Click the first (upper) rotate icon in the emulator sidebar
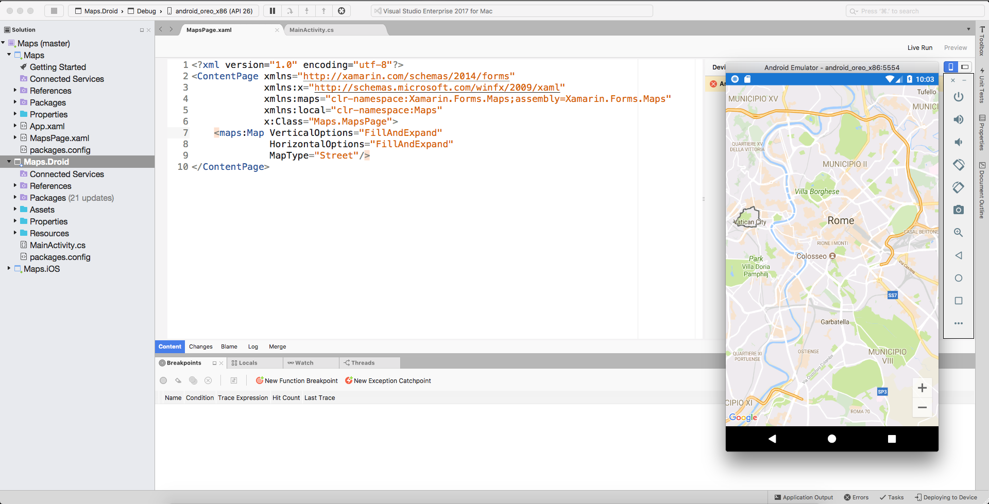 coord(958,165)
